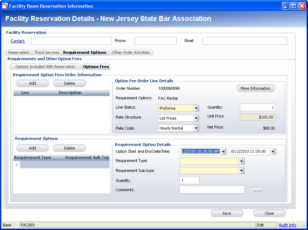Open the Rate Code dropdown arrow
The width and height of the screenshot is (308, 230).
pyautogui.click(x=196, y=128)
